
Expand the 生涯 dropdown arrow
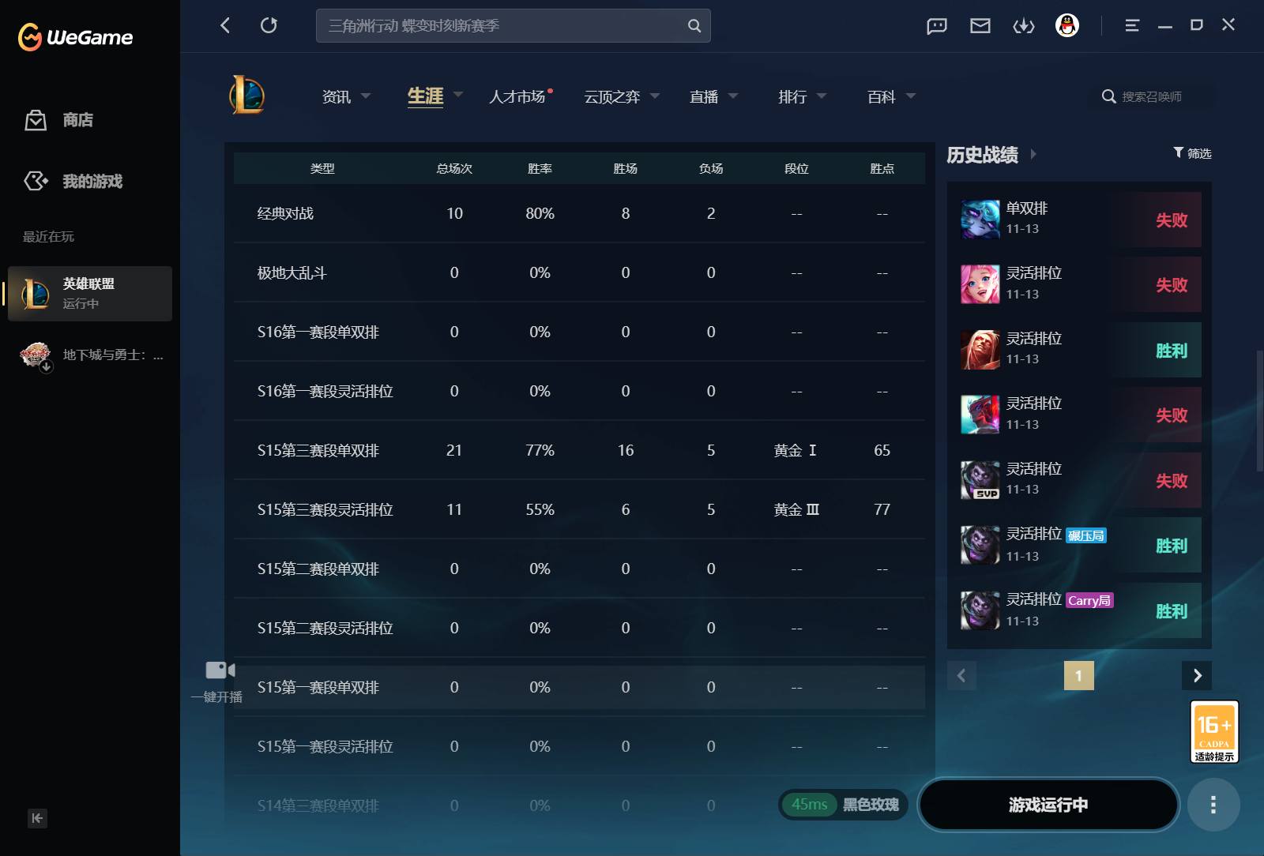tap(458, 95)
